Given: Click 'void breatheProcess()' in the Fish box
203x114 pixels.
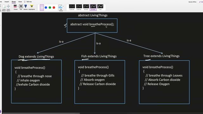Looking at the screenshot, I should click(93, 67).
